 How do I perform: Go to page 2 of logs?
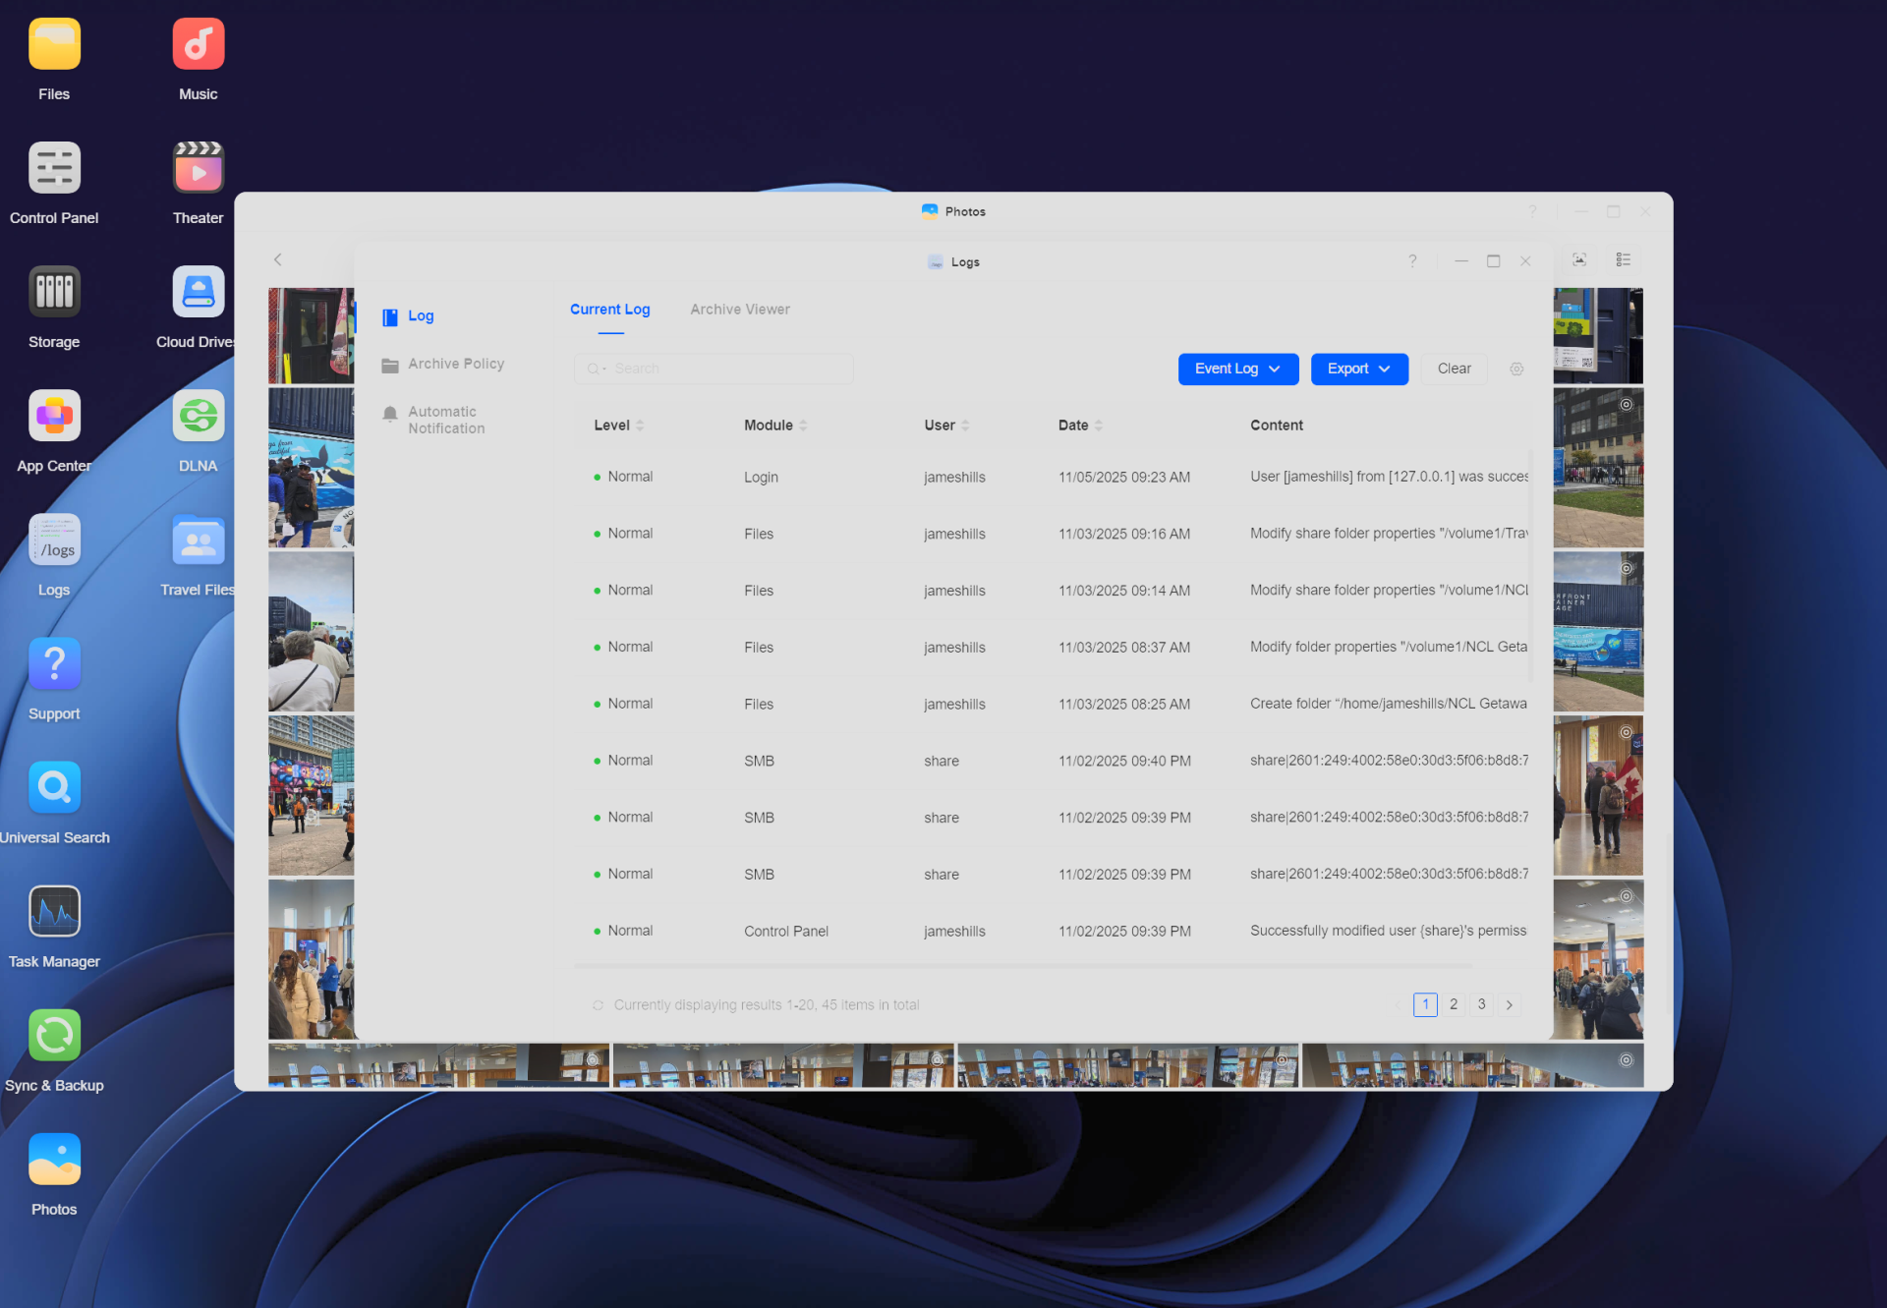(1453, 1004)
